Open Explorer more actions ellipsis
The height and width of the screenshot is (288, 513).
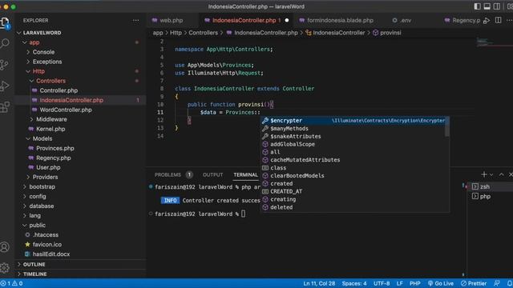click(135, 20)
